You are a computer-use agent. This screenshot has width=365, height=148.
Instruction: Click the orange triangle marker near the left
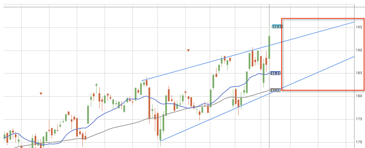41,94
